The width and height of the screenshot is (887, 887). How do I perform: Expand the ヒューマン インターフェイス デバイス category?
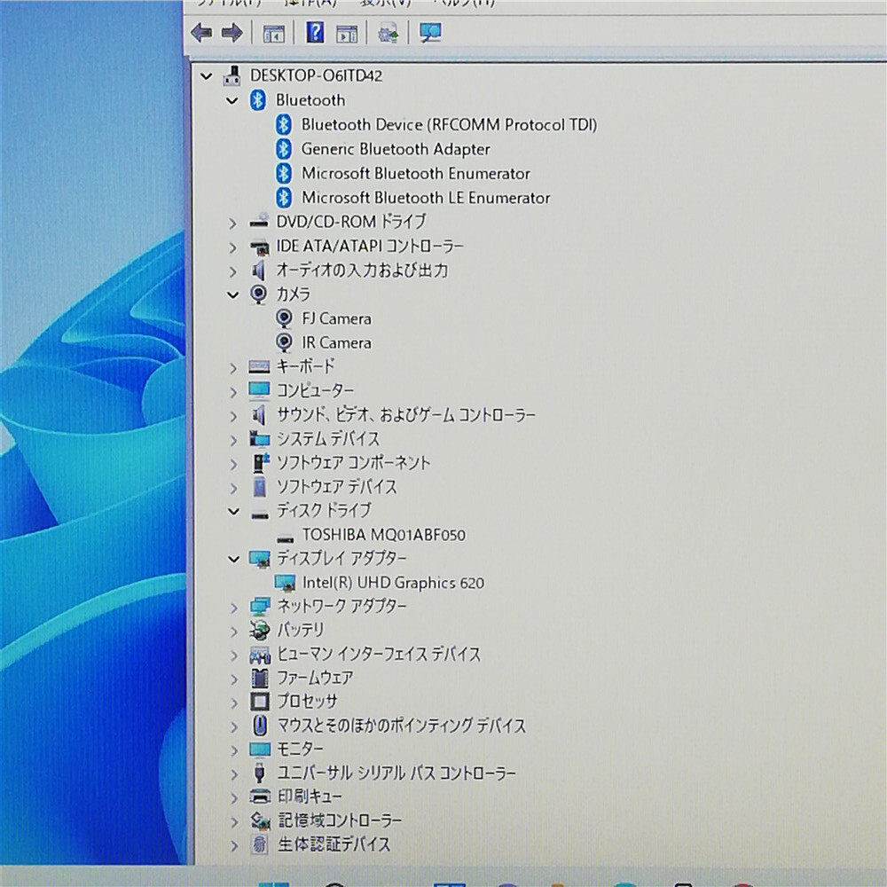233,655
